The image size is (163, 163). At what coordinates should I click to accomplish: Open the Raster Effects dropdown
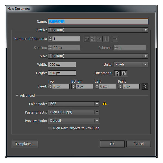coord(74,112)
